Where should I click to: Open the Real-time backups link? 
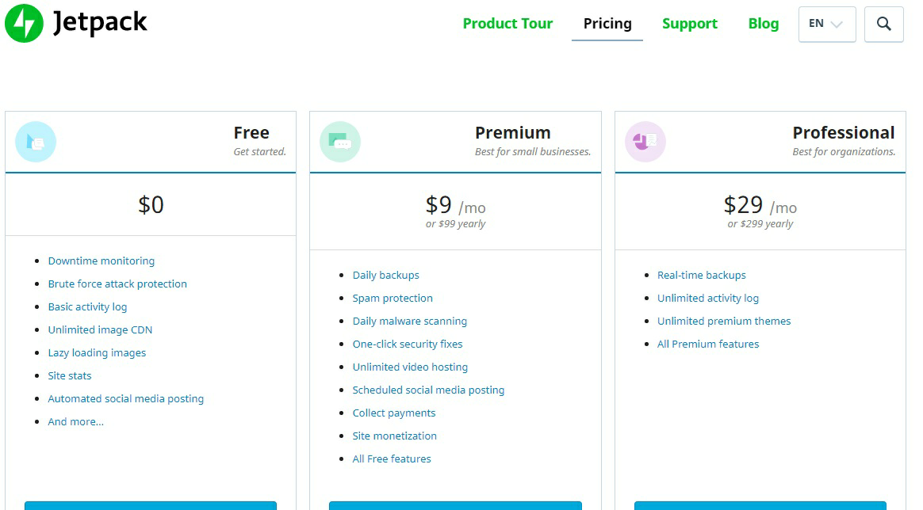702,275
